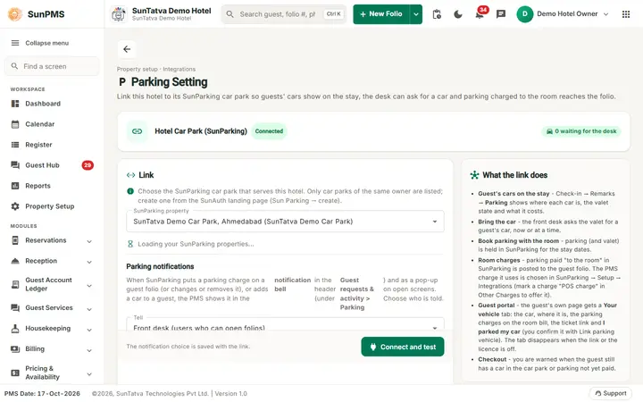Click the Guest Hub chat icon
The image size is (643, 402).
[15, 165]
